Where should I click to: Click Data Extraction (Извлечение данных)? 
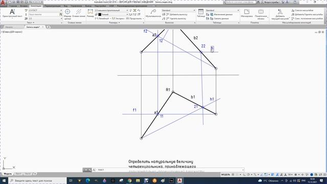tap(221, 14)
